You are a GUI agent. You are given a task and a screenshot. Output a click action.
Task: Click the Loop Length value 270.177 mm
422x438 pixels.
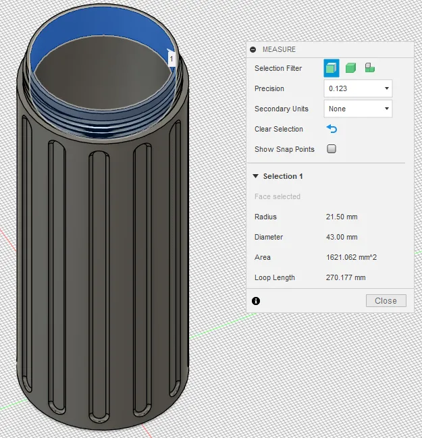[345, 277]
